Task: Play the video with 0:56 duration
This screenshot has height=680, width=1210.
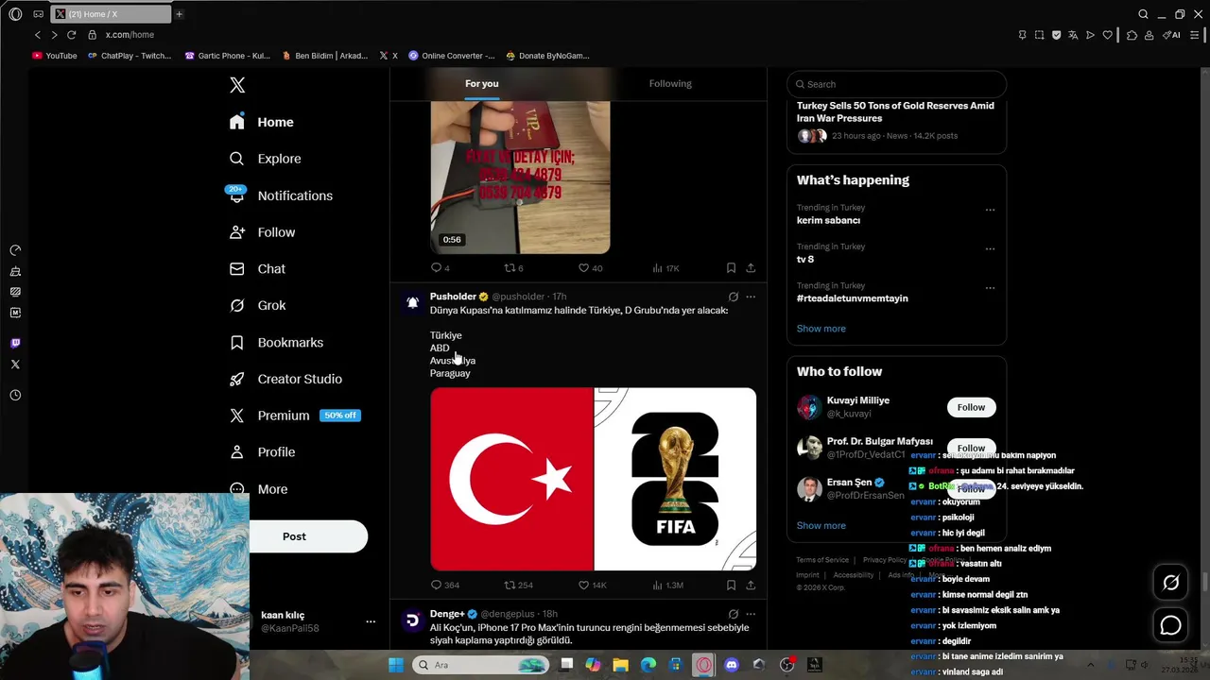Action: (x=520, y=178)
